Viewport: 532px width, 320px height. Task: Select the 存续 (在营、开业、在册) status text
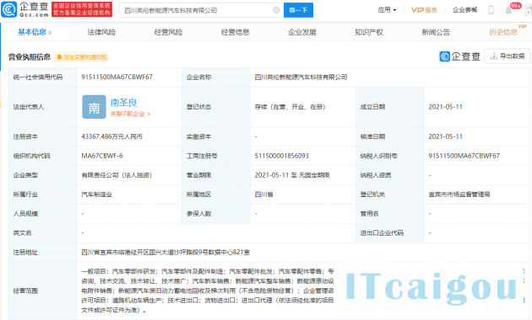[x=290, y=107]
